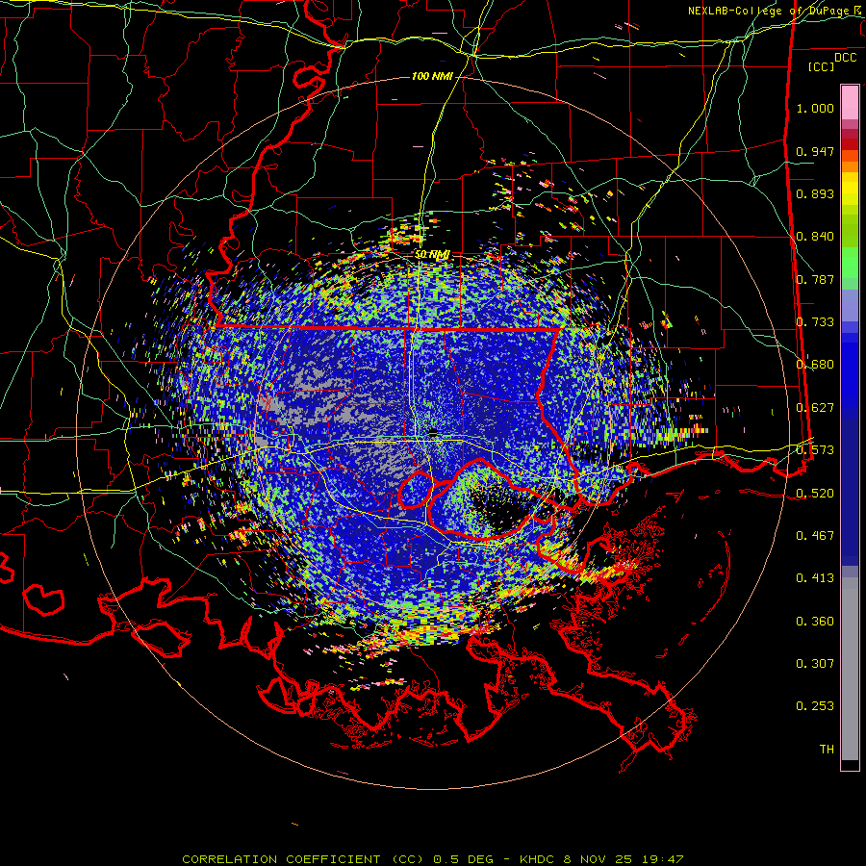Select the 0.467 scale value
Screen dimensions: 866x866
(815, 536)
